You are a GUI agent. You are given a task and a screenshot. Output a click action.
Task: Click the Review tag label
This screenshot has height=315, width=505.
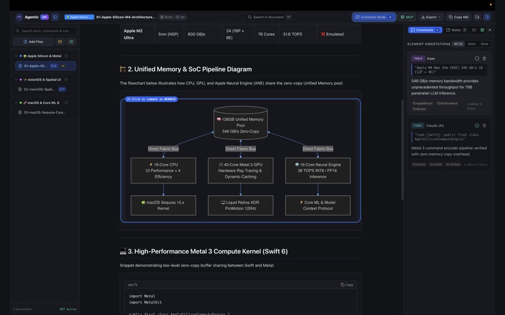pos(419,109)
